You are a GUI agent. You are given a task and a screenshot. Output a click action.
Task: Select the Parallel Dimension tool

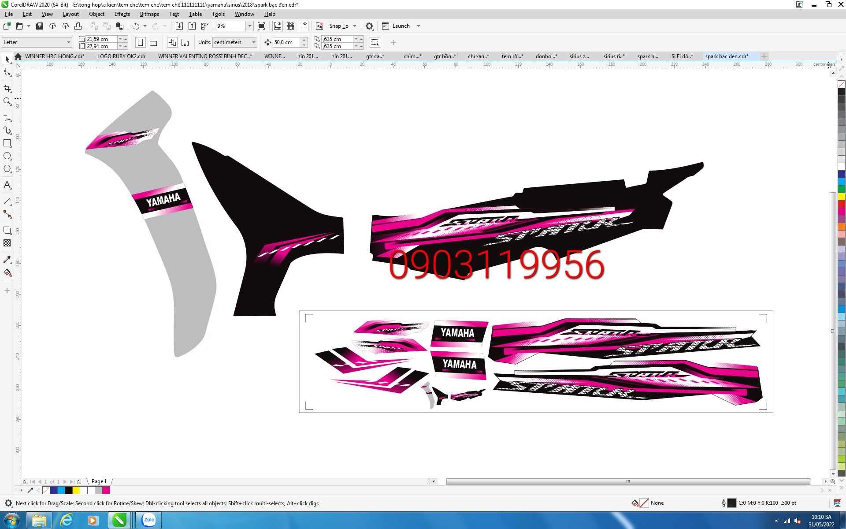[x=7, y=201]
